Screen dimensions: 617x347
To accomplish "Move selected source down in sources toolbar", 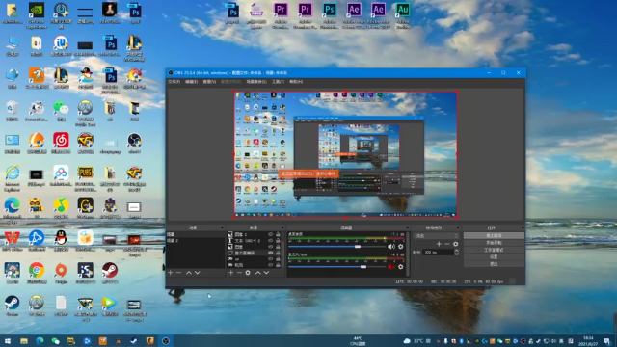I will (x=266, y=273).
